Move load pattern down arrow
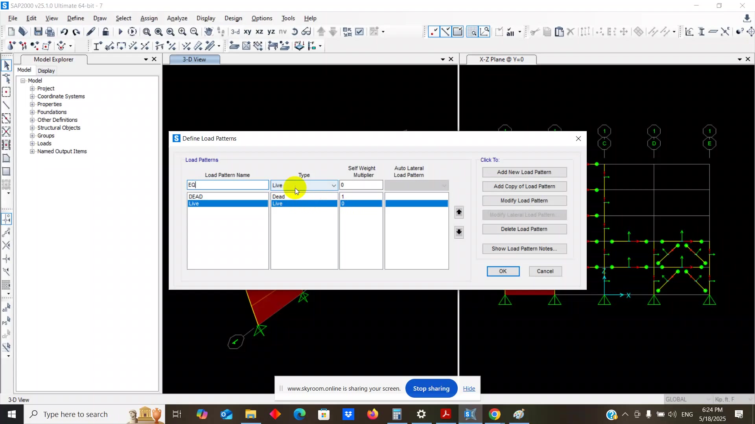755x424 pixels. tap(459, 232)
